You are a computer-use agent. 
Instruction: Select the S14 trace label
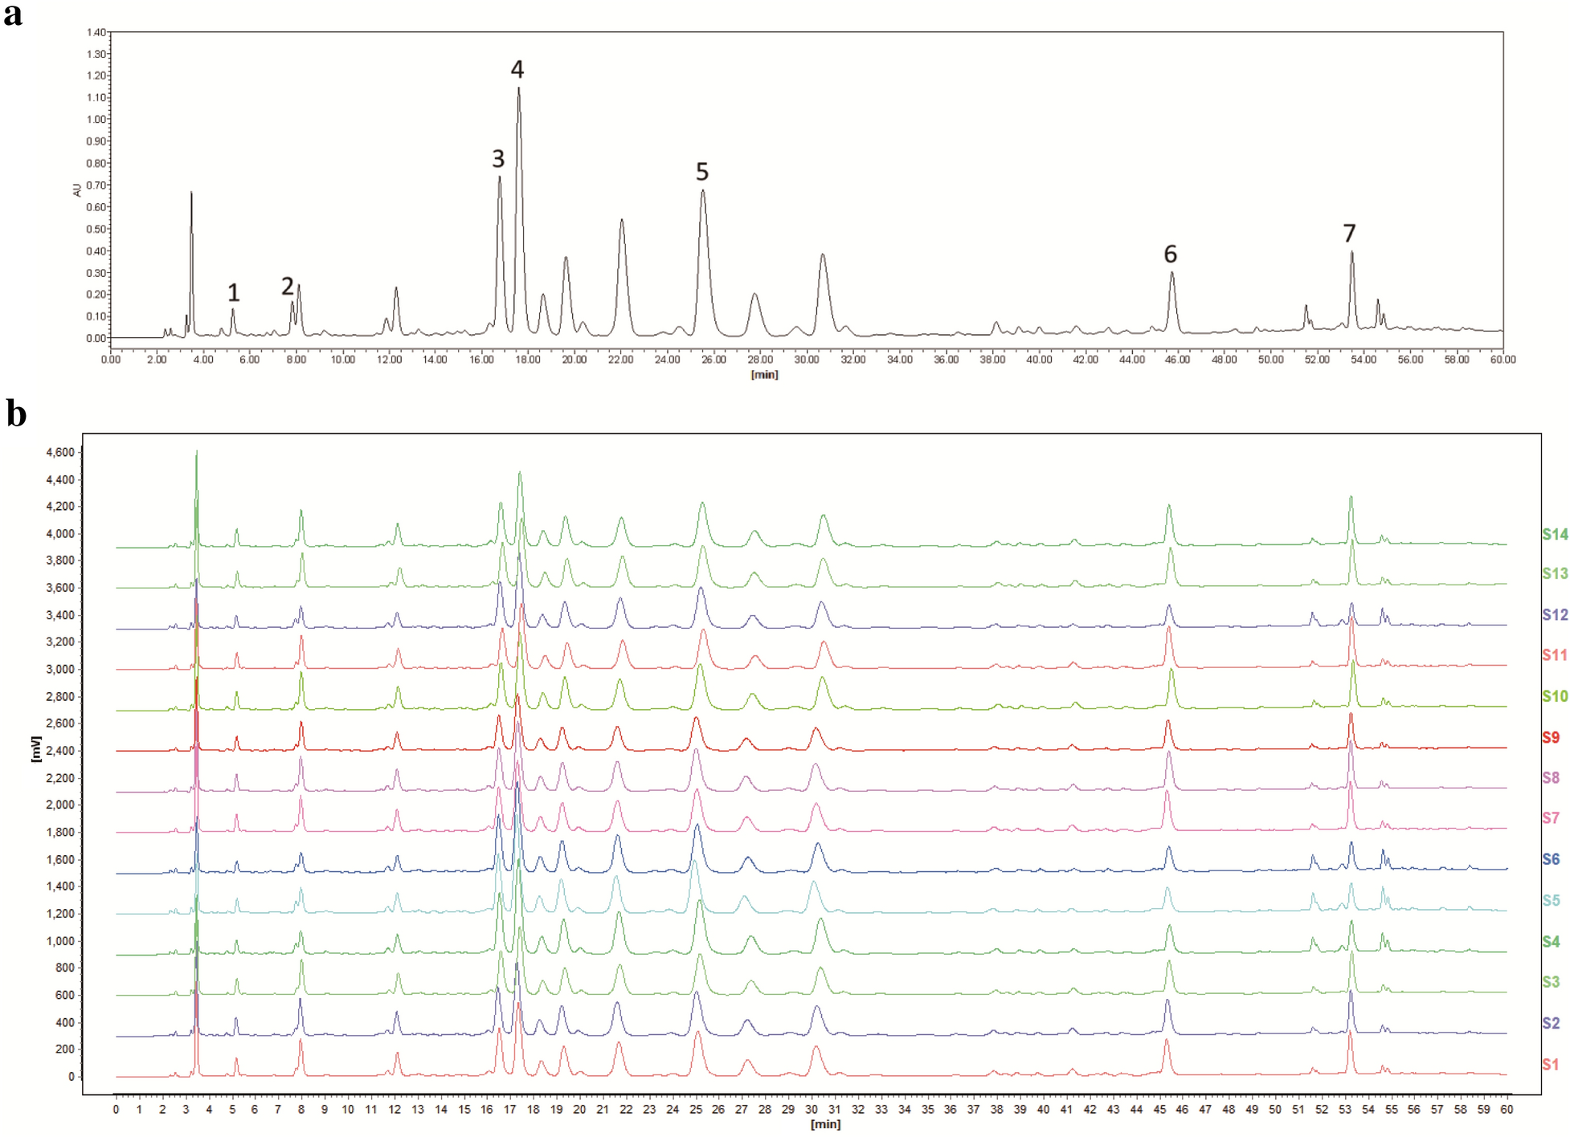(1555, 535)
